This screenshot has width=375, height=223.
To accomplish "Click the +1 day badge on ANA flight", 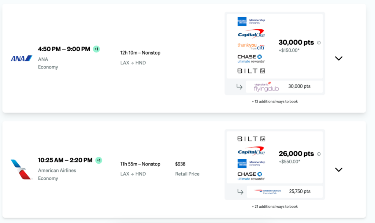I will [x=96, y=49].
